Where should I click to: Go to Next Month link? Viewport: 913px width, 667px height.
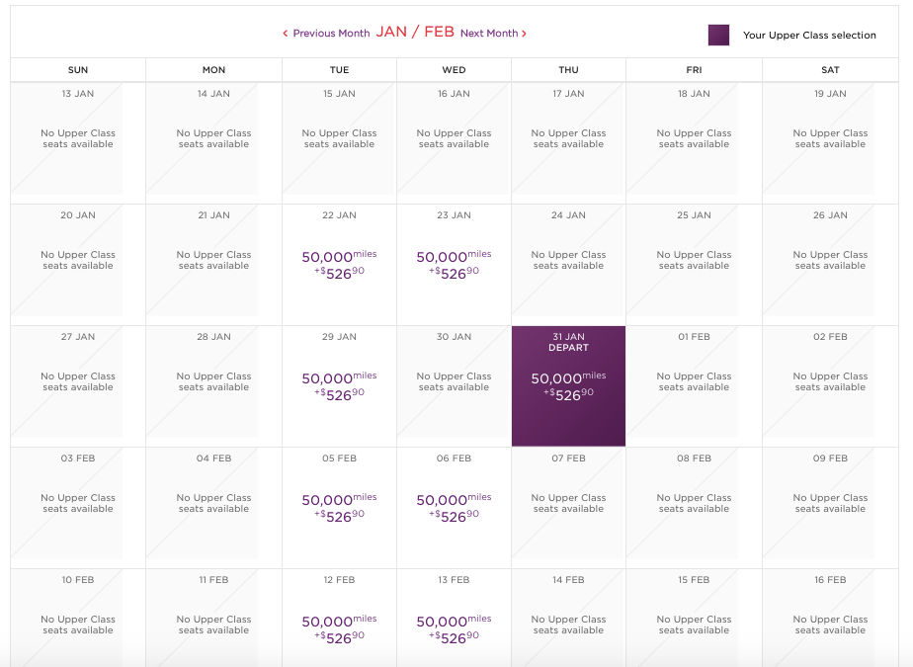point(493,34)
